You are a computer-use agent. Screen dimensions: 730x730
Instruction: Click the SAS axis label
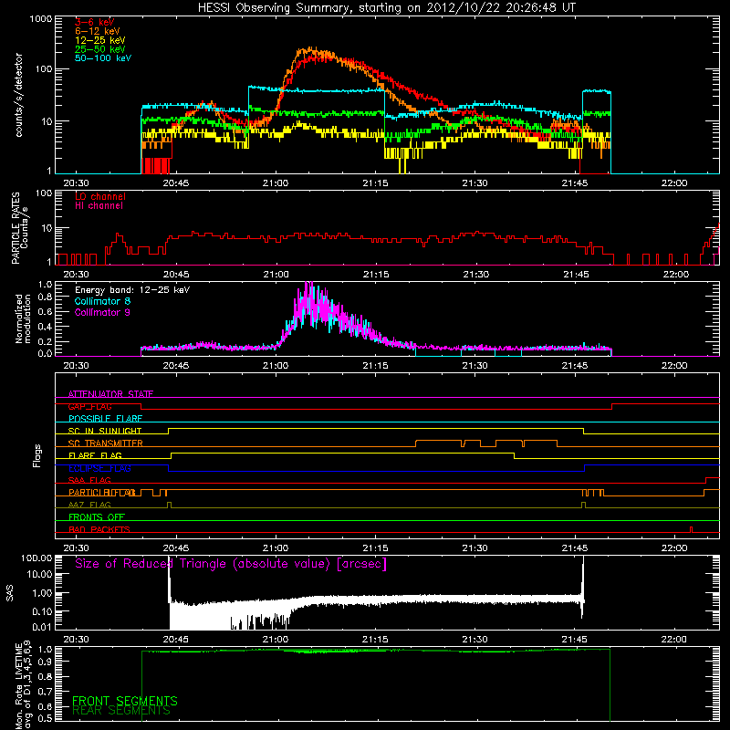pyautogui.click(x=10, y=594)
